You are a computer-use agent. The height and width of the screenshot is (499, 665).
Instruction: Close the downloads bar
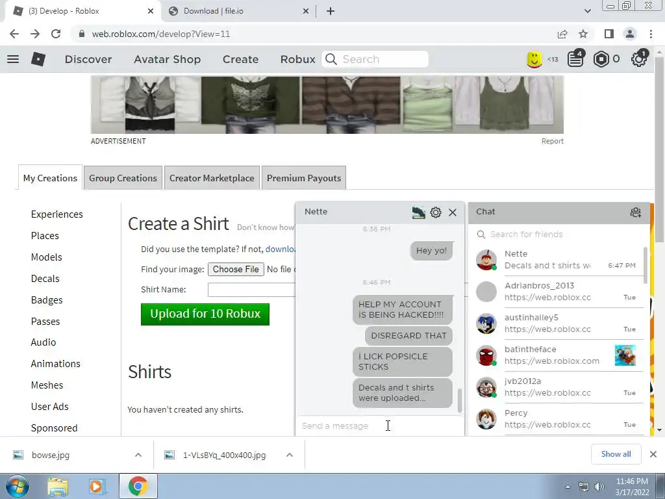(x=653, y=454)
